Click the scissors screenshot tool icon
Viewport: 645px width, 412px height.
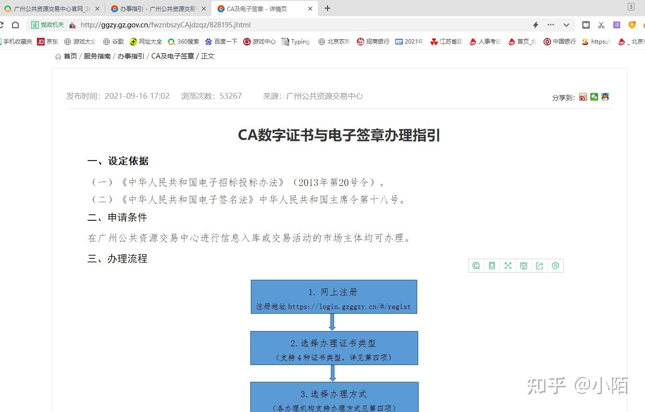601,25
